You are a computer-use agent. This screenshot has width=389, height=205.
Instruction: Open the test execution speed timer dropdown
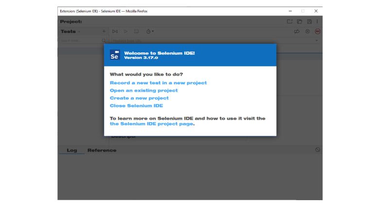[x=150, y=32]
